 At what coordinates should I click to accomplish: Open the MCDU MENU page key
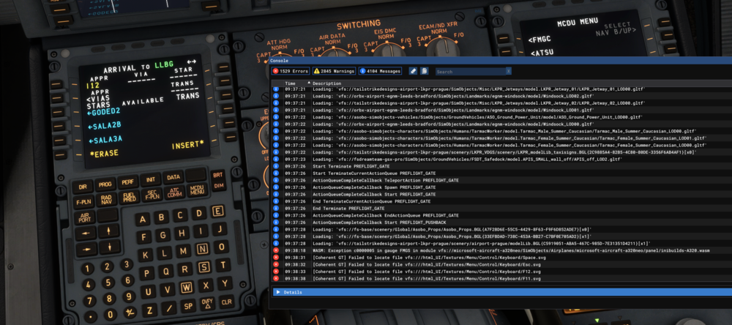[196, 190]
